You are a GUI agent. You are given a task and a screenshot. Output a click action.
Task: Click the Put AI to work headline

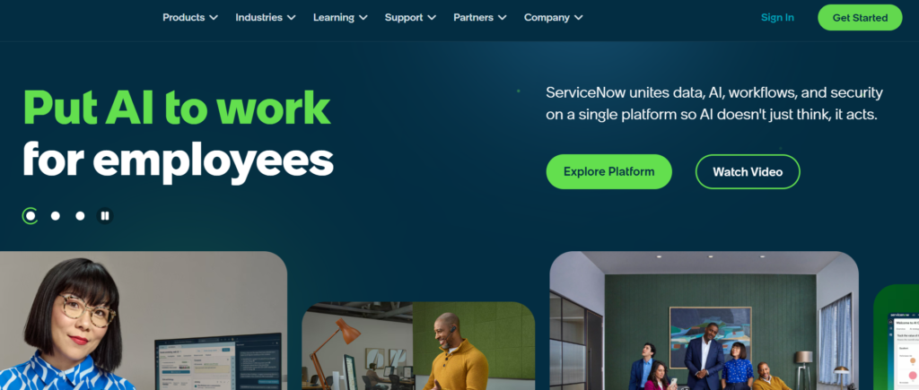pos(177,108)
